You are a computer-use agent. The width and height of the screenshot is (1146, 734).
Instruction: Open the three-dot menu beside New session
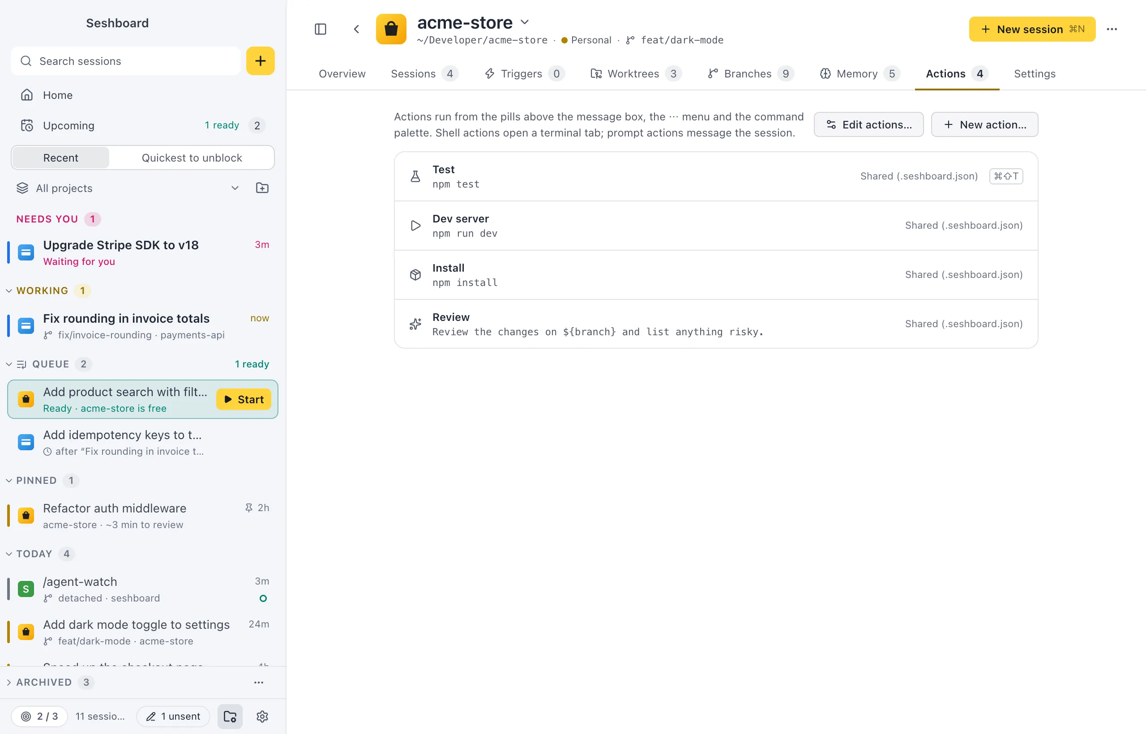[1112, 29]
